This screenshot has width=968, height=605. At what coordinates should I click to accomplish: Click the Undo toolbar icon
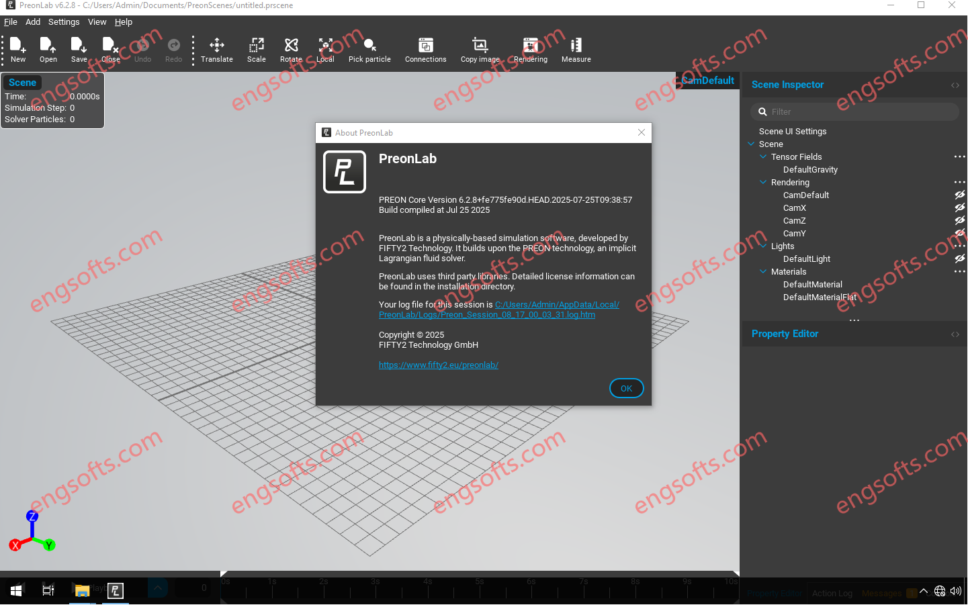(x=143, y=50)
